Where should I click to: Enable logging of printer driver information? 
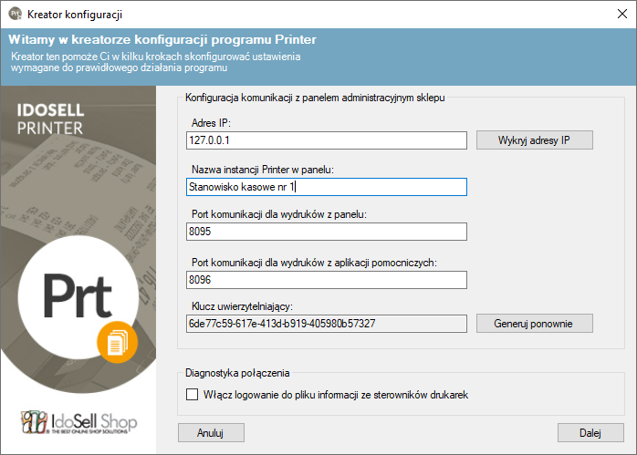tap(192, 395)
